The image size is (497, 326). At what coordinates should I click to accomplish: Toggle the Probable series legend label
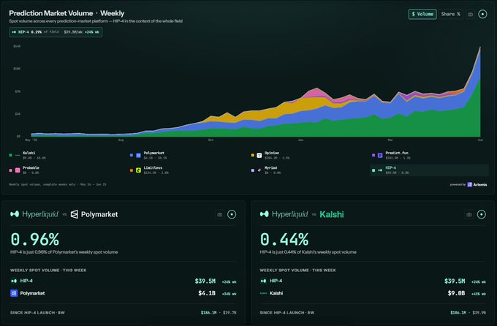coord(31,168)
